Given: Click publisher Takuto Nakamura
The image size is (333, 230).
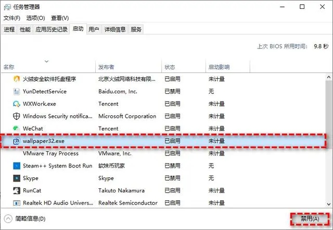Looking at the screenshot, I should [x=121, y=190].
